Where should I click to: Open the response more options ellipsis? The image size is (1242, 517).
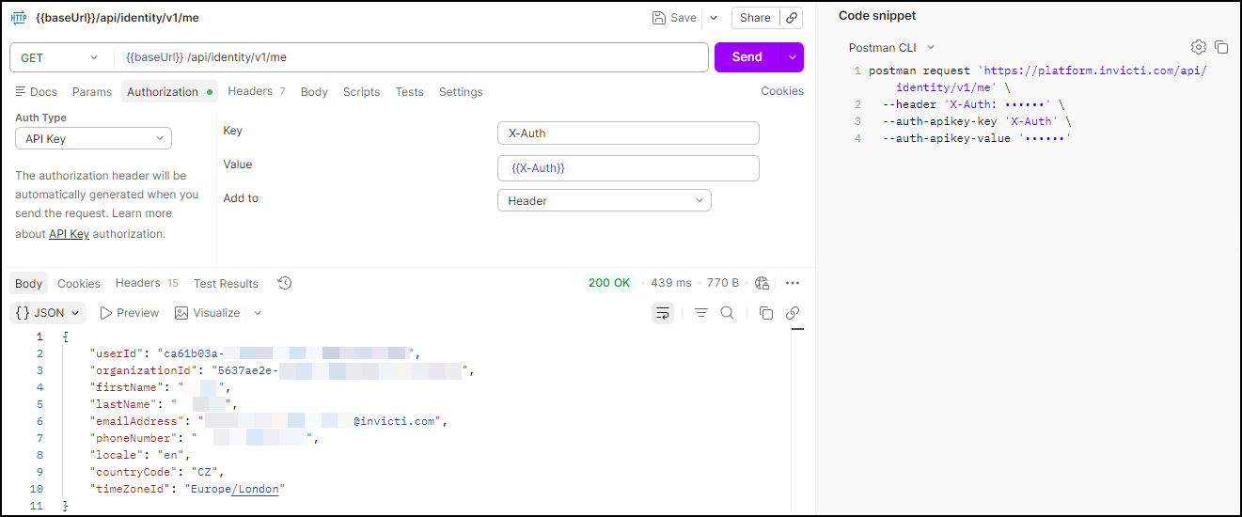793,283
